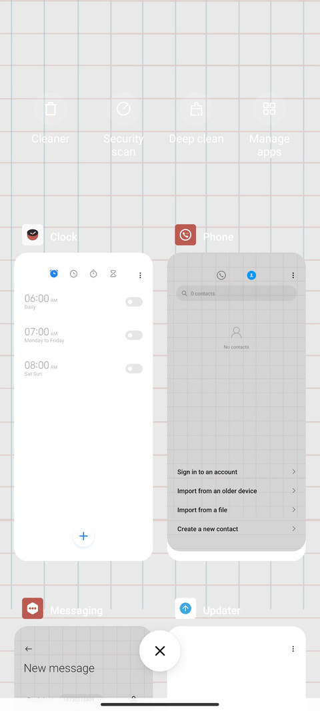This screenshot has height=711, width=320.
Task: Tap the Messaging app icon
Action: [33, 608]
